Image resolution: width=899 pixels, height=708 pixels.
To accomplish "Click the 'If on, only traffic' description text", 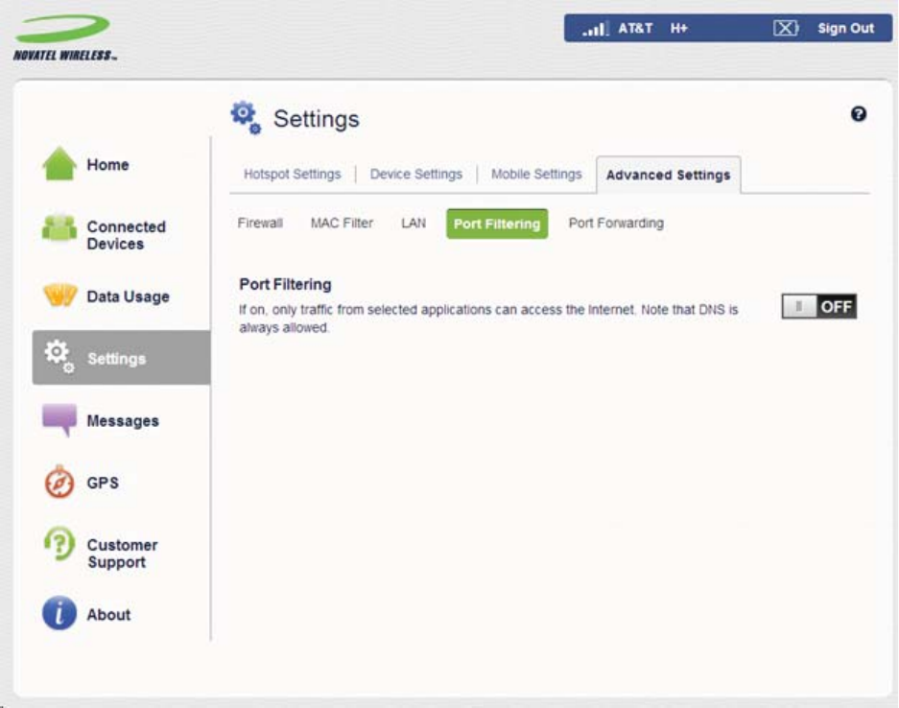I will tap(488, 319).
